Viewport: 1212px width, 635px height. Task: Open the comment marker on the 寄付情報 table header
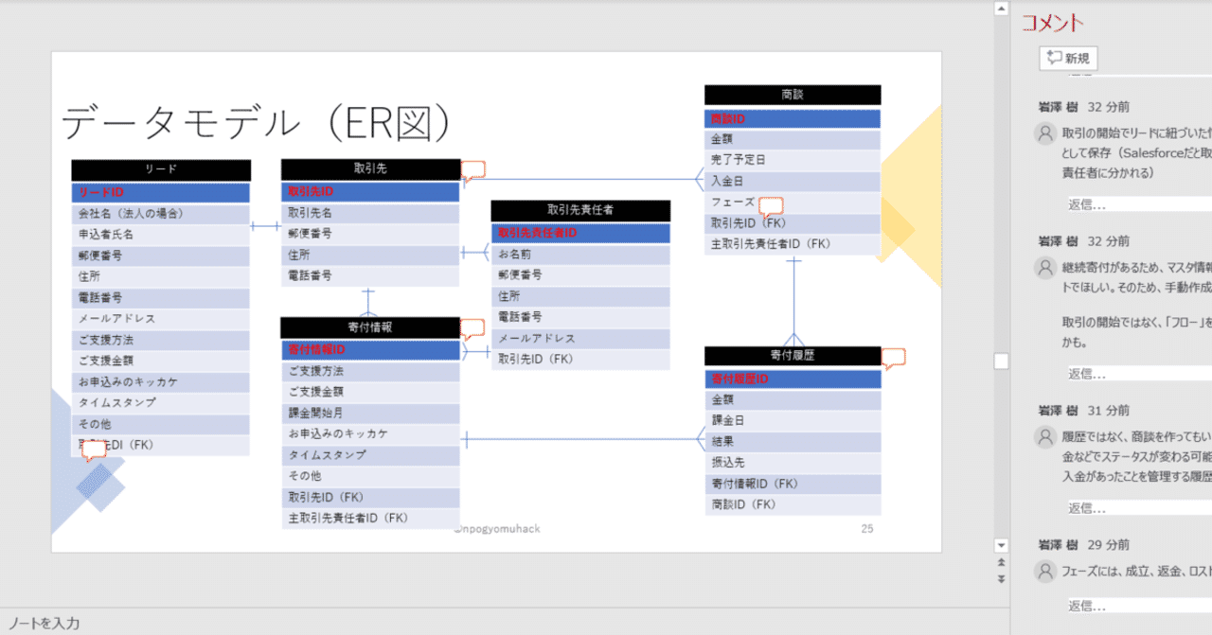[x=473, y=326]
